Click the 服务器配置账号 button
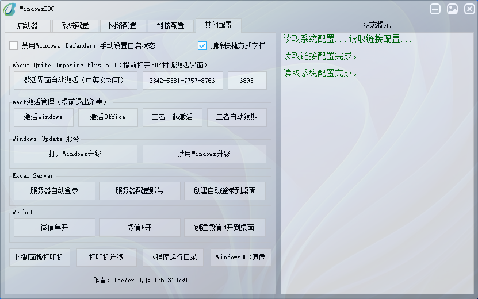The height and width of the screenshot is (299, 478). (140, 191)
